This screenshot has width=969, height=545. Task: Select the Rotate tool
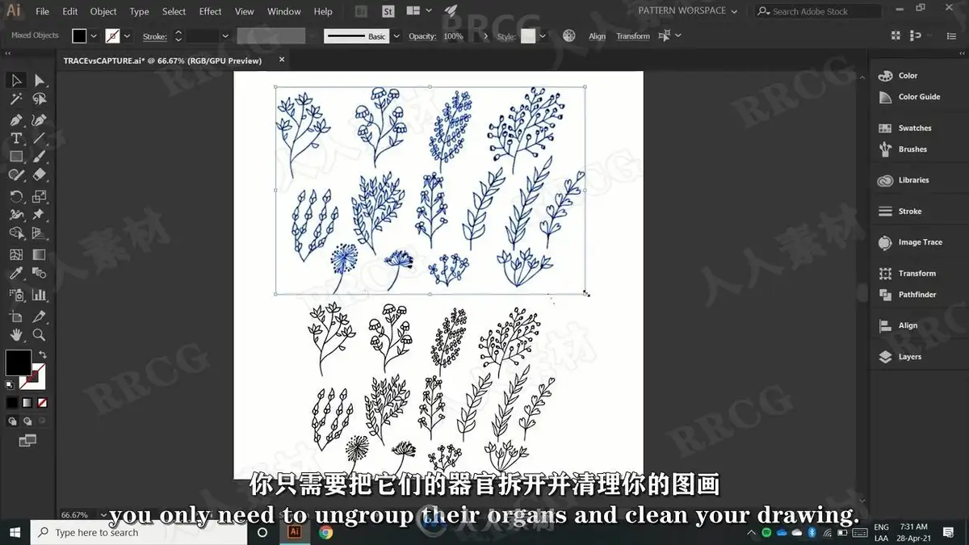16,196
